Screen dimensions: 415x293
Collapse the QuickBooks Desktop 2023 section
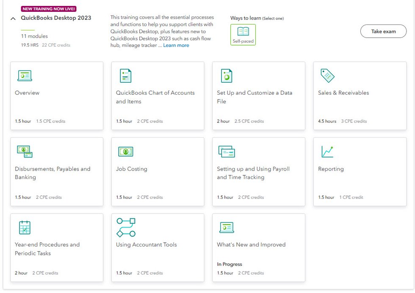[13, 19]
